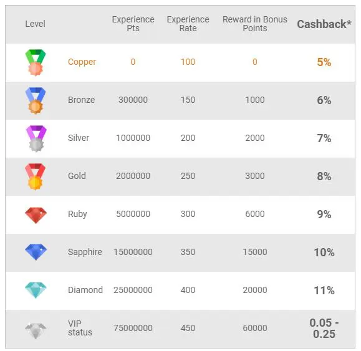Click the blue Sapphire gem icon

[36, 252]
